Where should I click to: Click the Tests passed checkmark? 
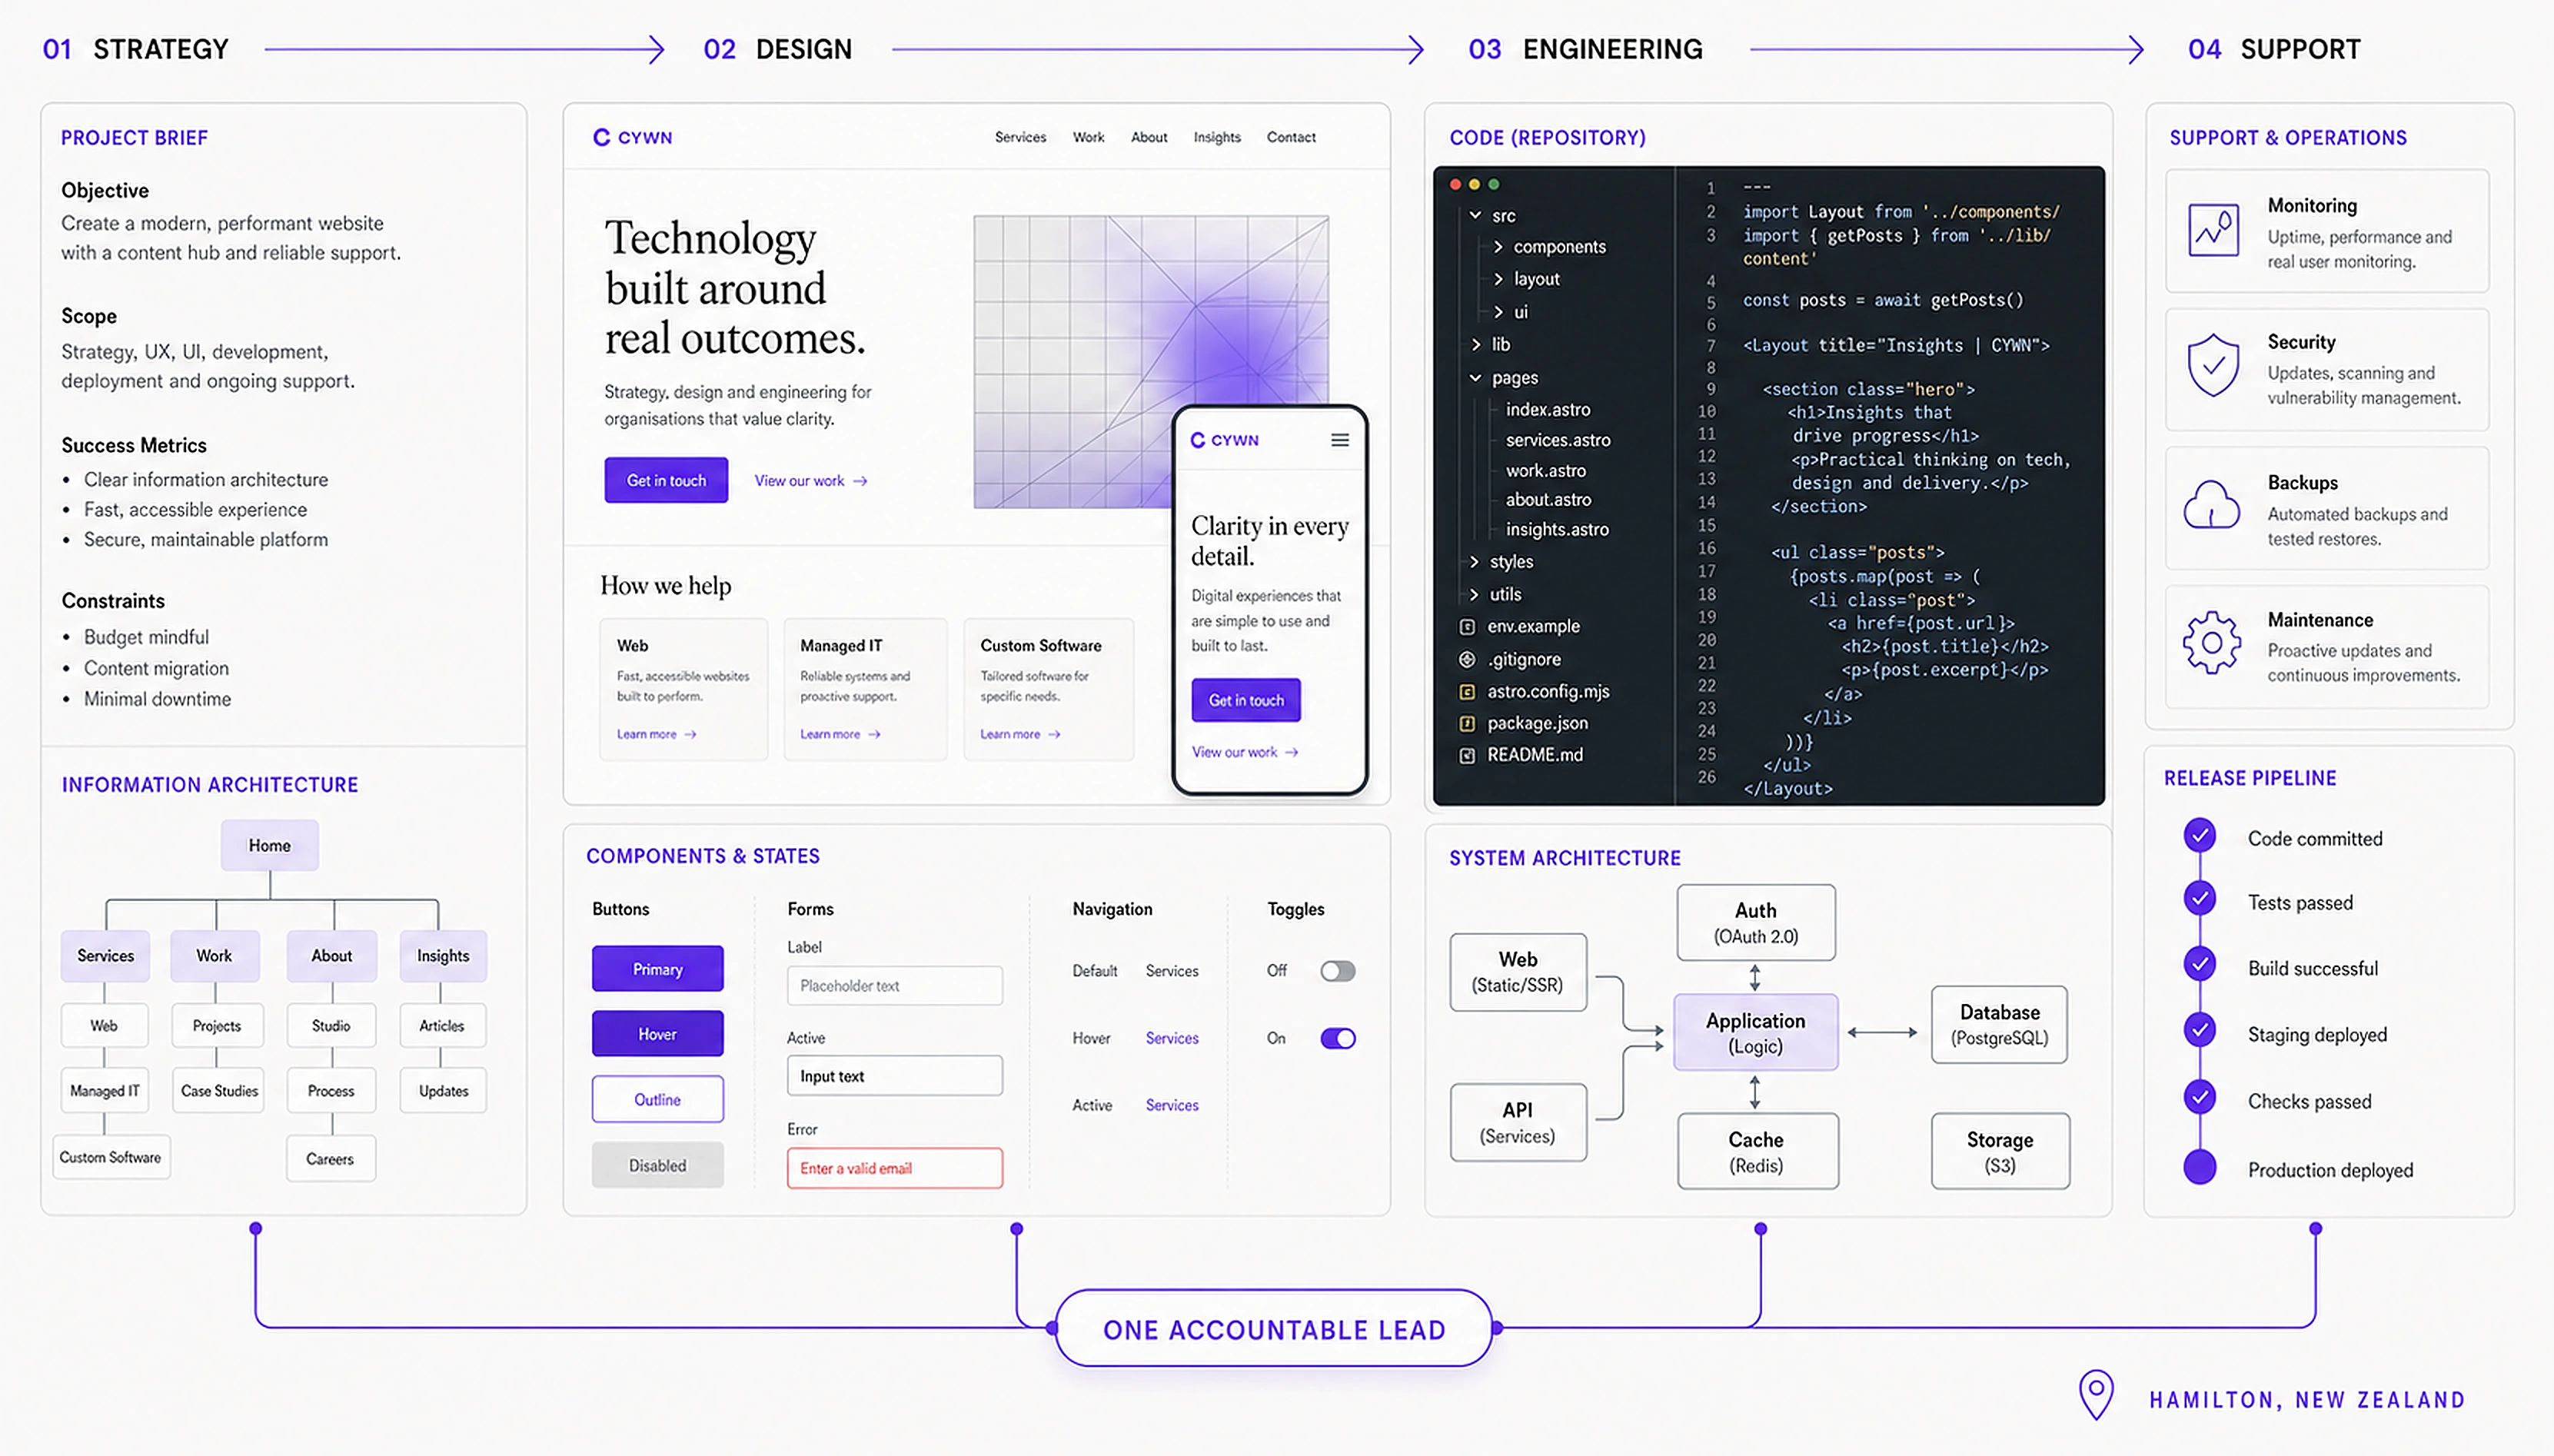click(x=2200, y=898)
